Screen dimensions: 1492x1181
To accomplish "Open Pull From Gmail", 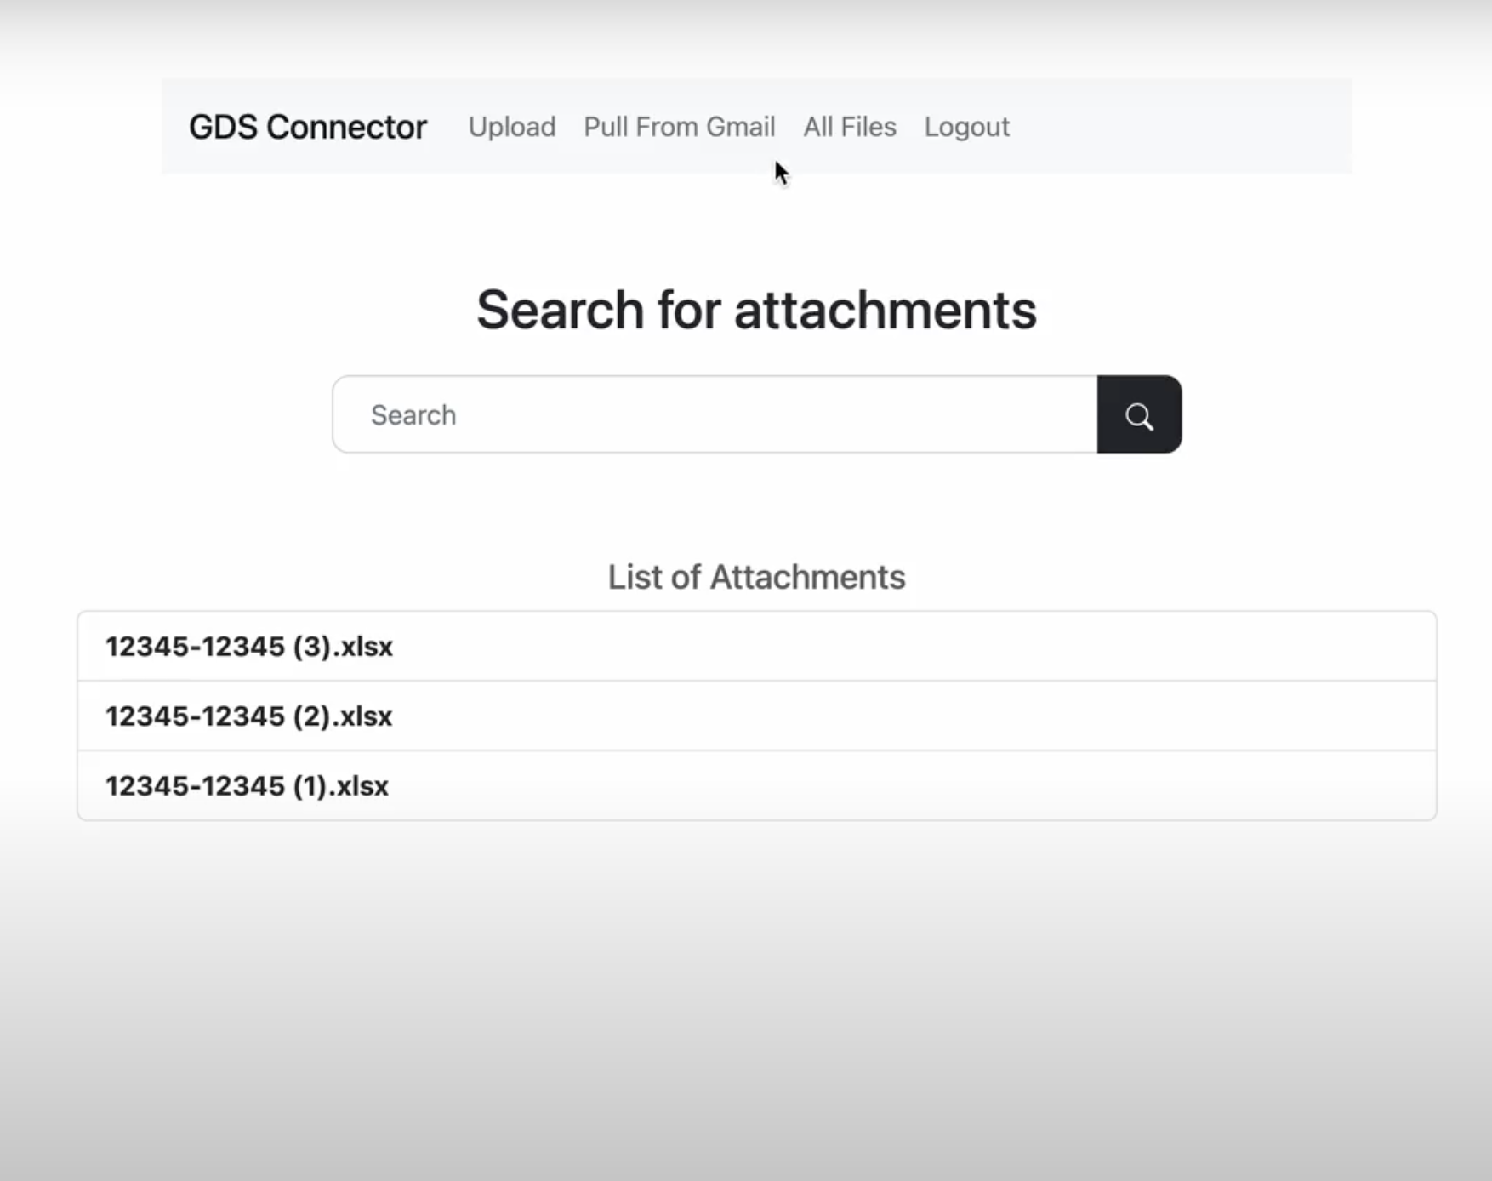I will (680, 127).
